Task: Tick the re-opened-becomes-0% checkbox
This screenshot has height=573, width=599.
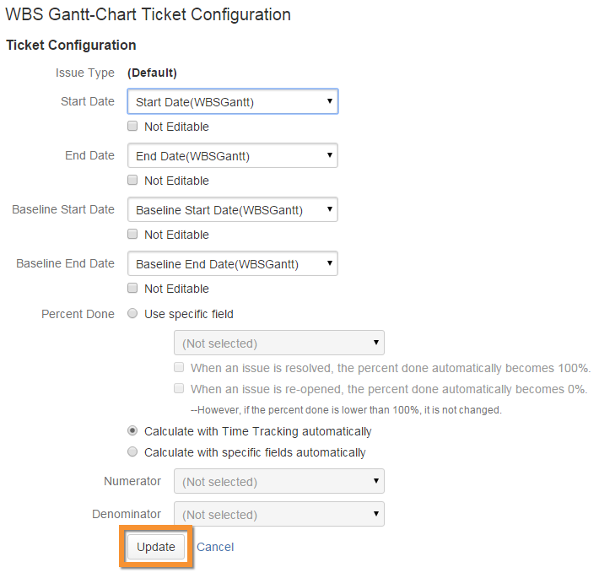Action: pyautogui.click(x=179, y=389)
